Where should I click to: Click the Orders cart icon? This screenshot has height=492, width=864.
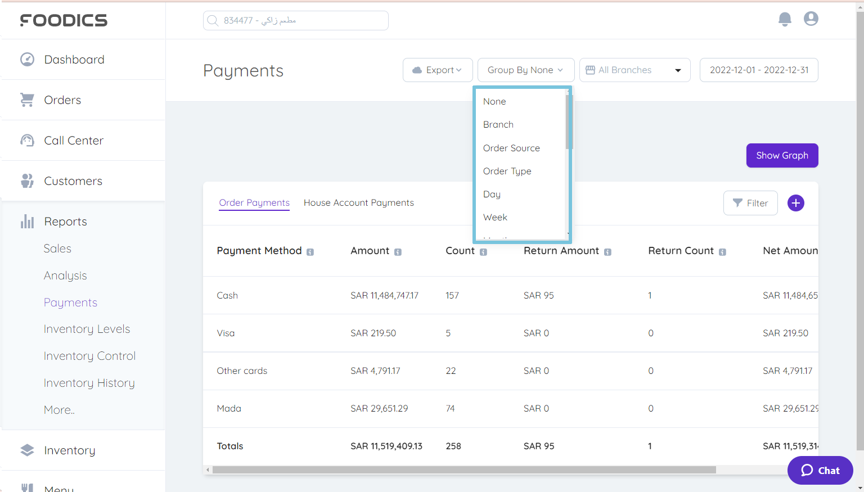[x=26, y=100]
